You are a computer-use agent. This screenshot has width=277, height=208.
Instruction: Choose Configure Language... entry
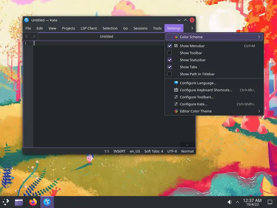[x=214, y=83]
